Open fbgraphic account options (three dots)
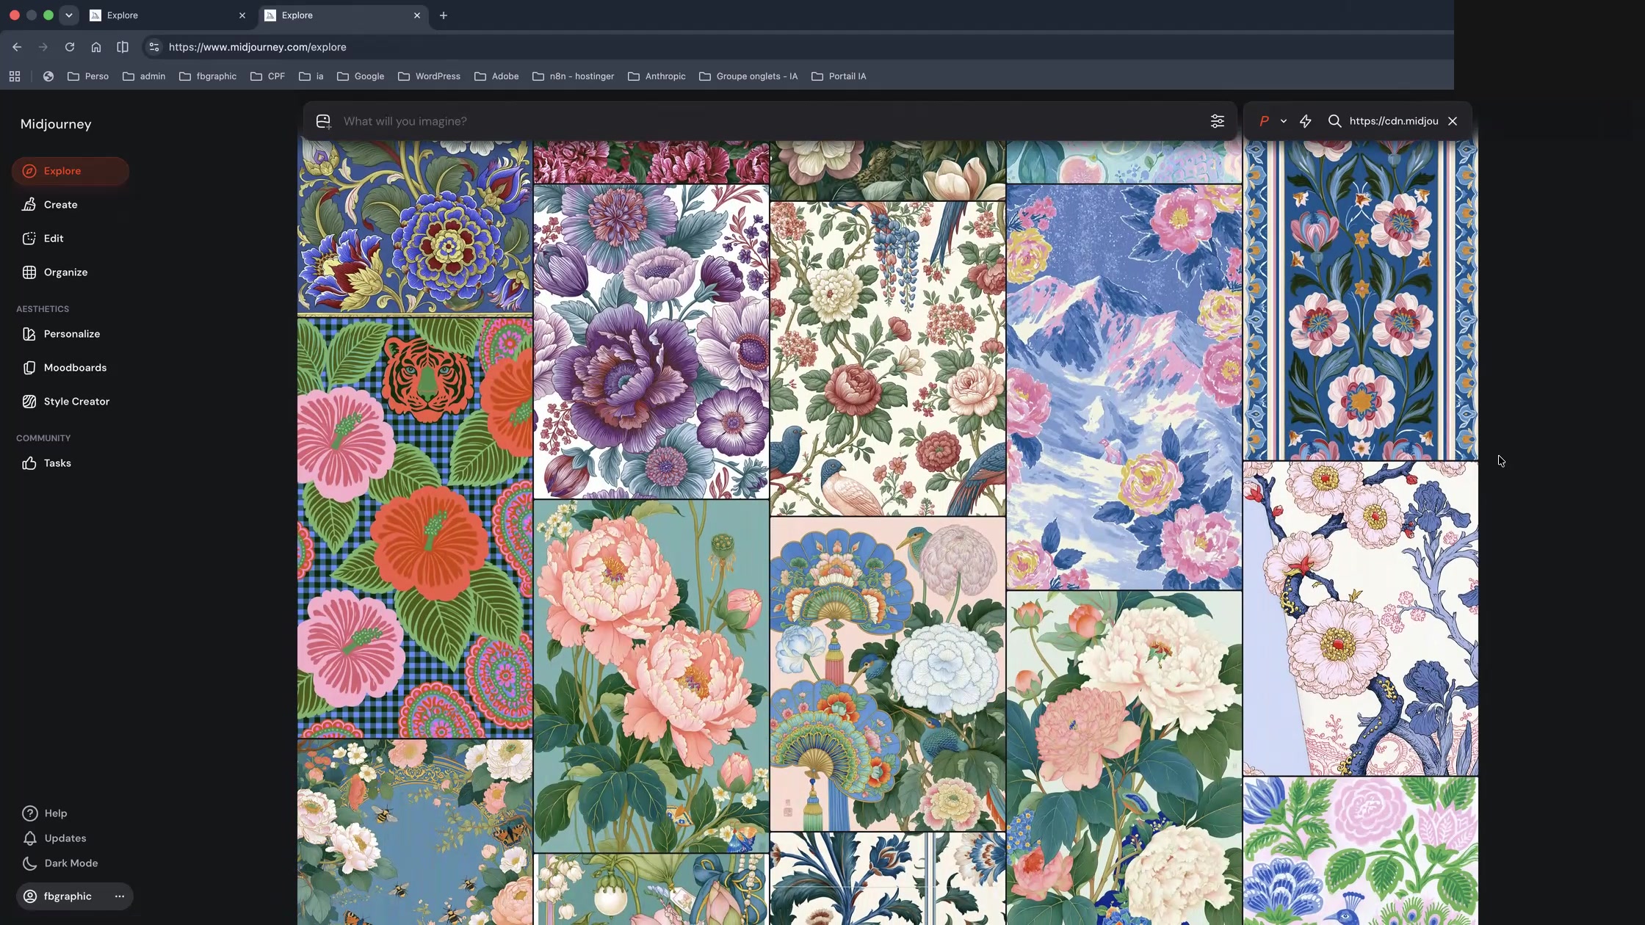The width and height of the screenshot is (1645, 925). pyautogui.click(x=120, y=896)
